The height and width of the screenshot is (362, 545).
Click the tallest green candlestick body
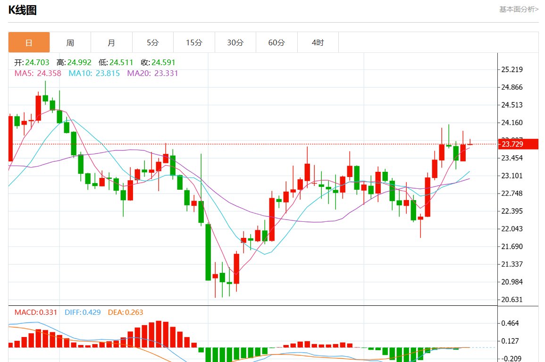208,253
